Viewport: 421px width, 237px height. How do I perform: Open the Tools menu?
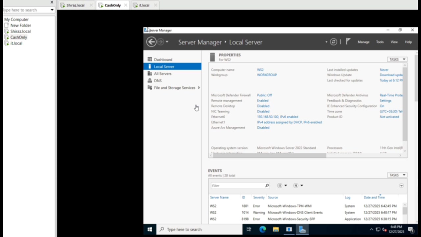click(380, 42)
